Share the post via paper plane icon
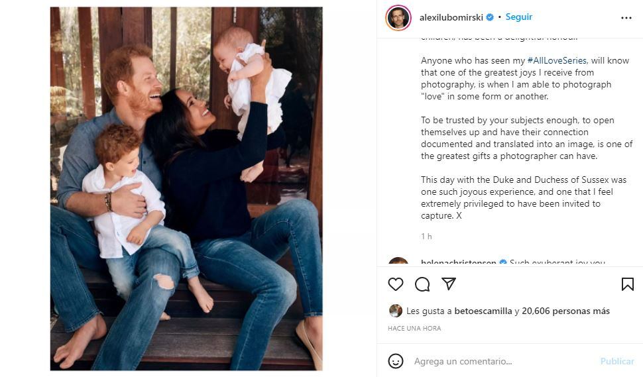This screenshot has width=643, height=377. (449, 284)
